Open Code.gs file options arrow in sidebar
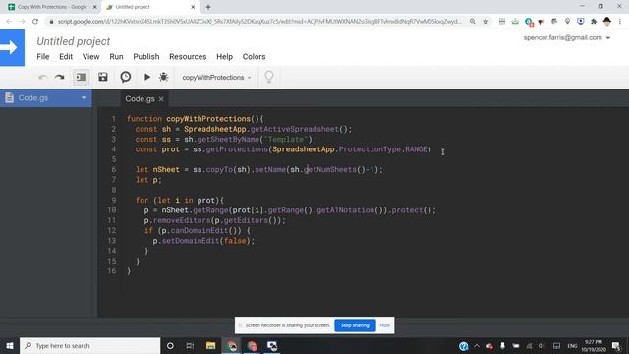Viewport: 629px width, 354px height. pos(84,98)
